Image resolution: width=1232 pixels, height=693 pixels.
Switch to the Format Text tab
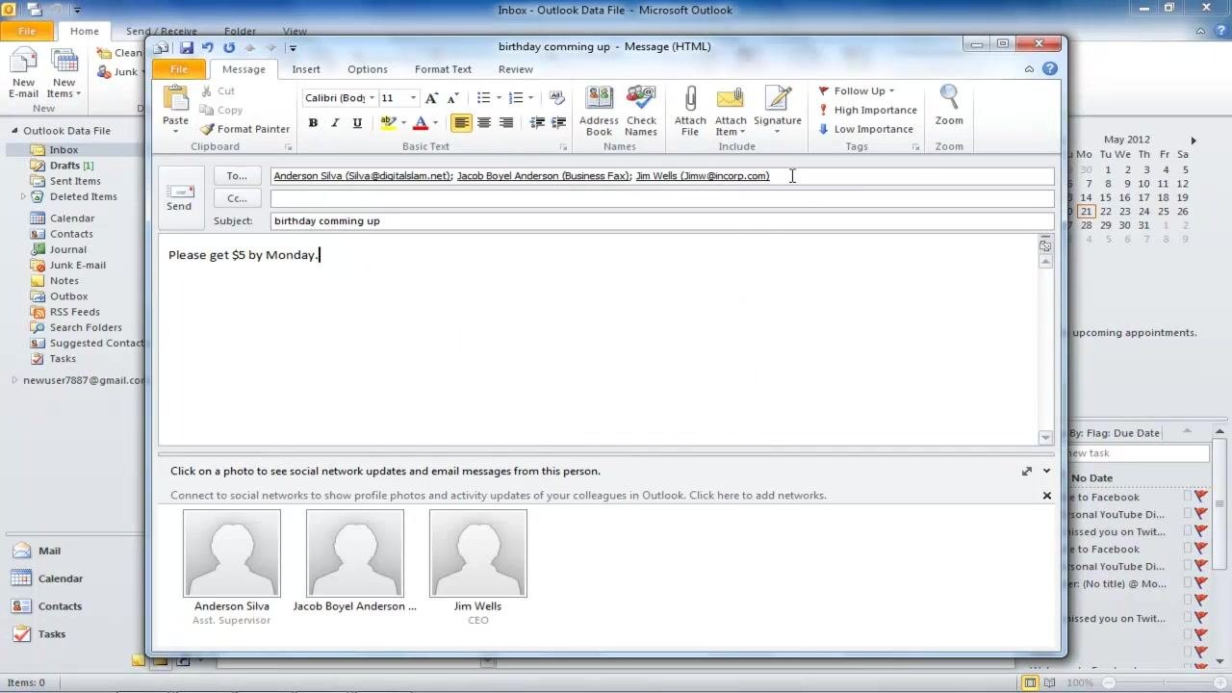443,69
